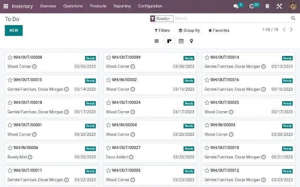This screenshot has height=187, width=300.
Task: Open the chat messages icon
Action: pos(236,6)
